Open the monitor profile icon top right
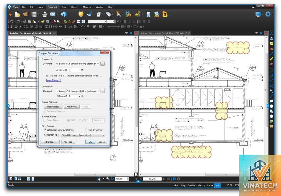This screenshot has width=281, height=196. pyautogui.click(x=258, y=14)
